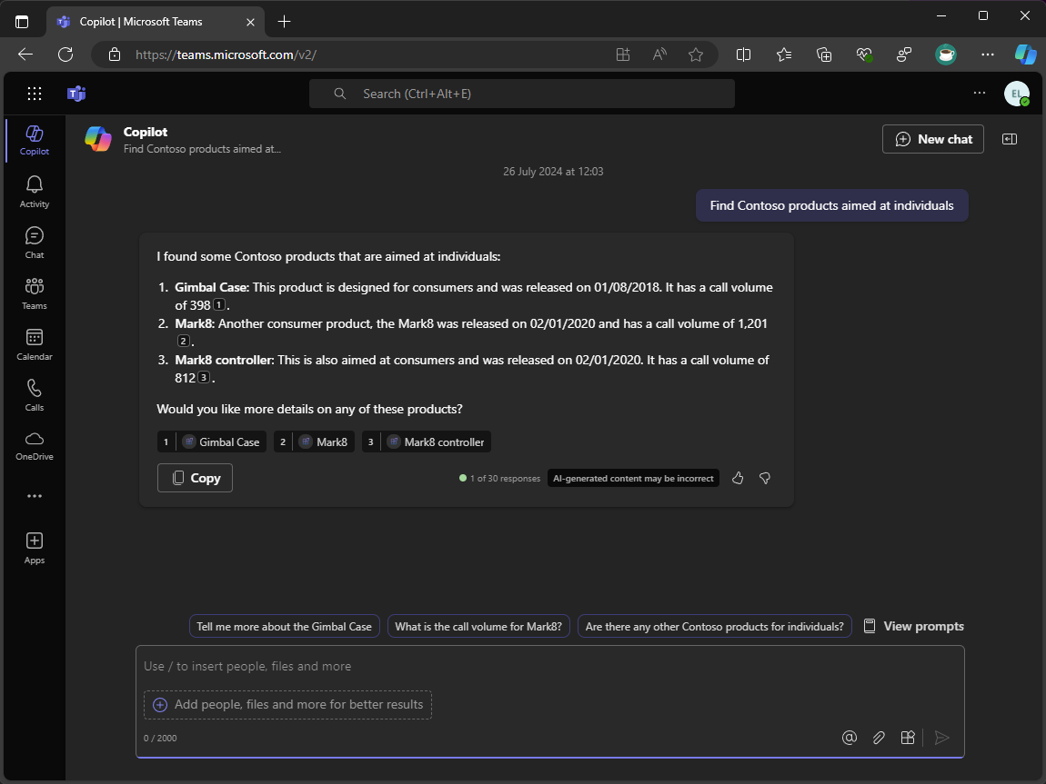This screenshot has width=1046, height=784.
Task: Open the Activity bell icon
Action: (x=34, y=192)
